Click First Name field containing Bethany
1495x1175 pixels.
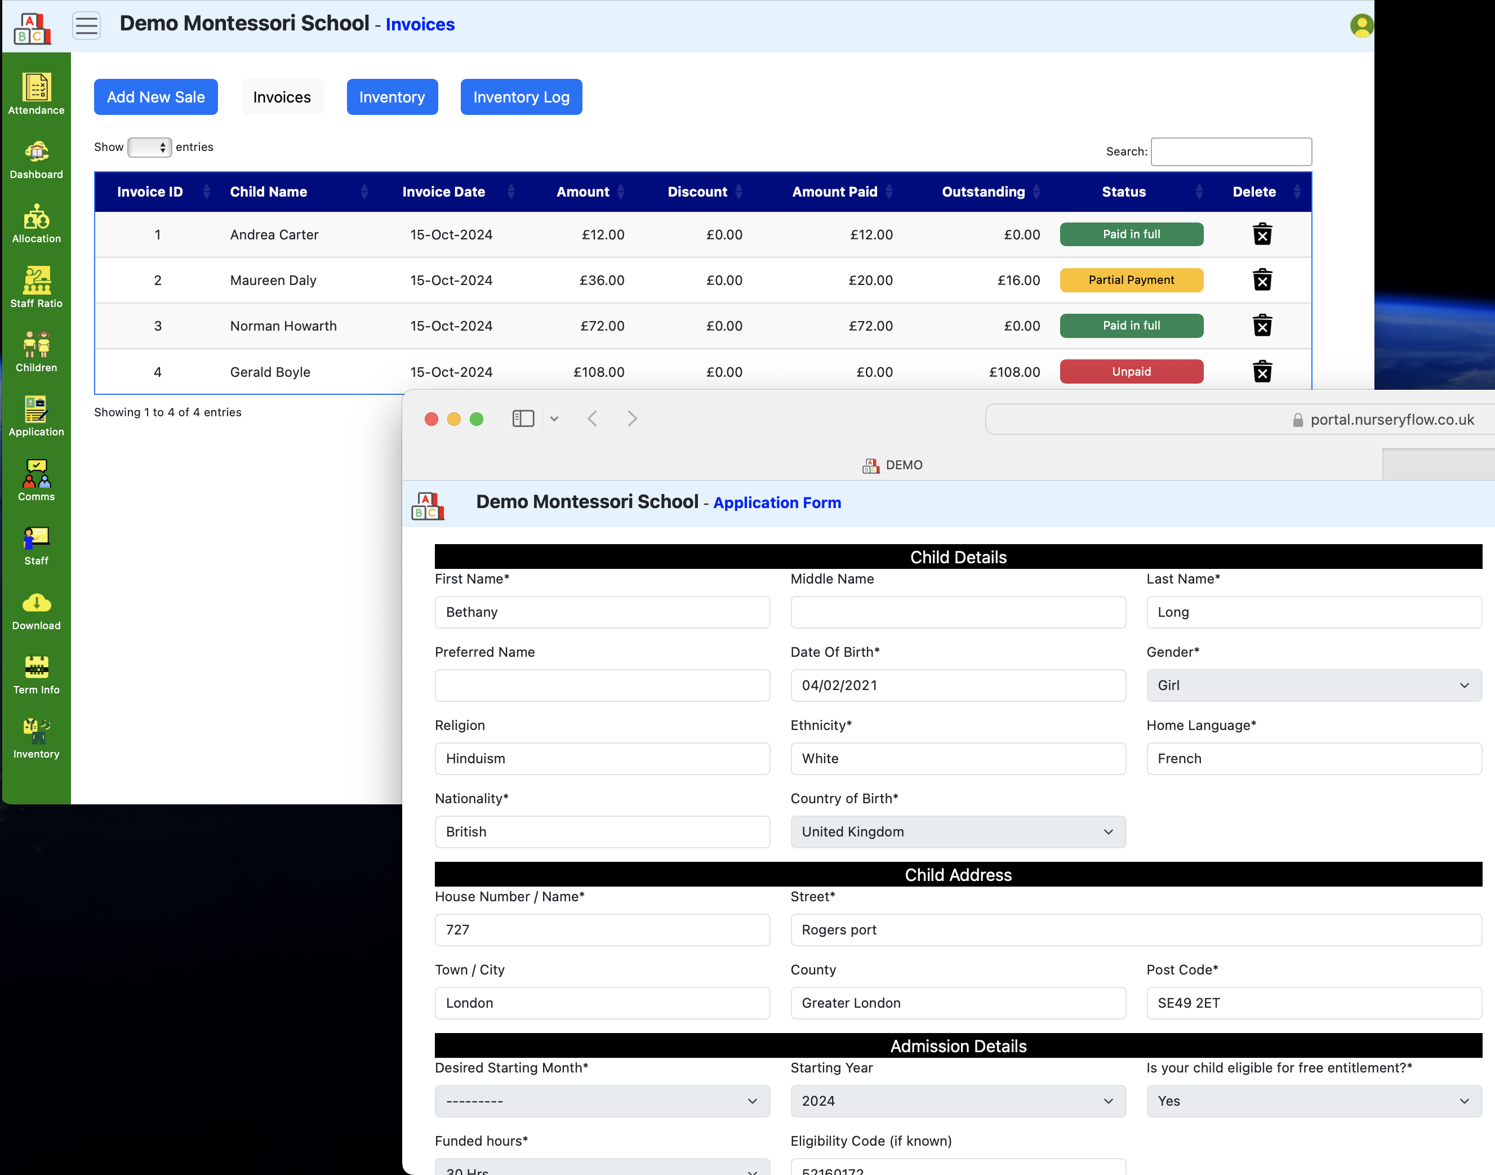click(x=602, y=612)
